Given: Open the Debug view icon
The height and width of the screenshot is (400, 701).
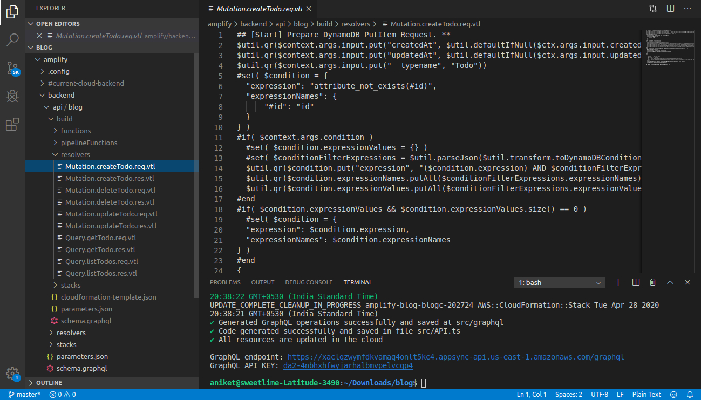Looking at the screenshot, I should tap(12, 97).
